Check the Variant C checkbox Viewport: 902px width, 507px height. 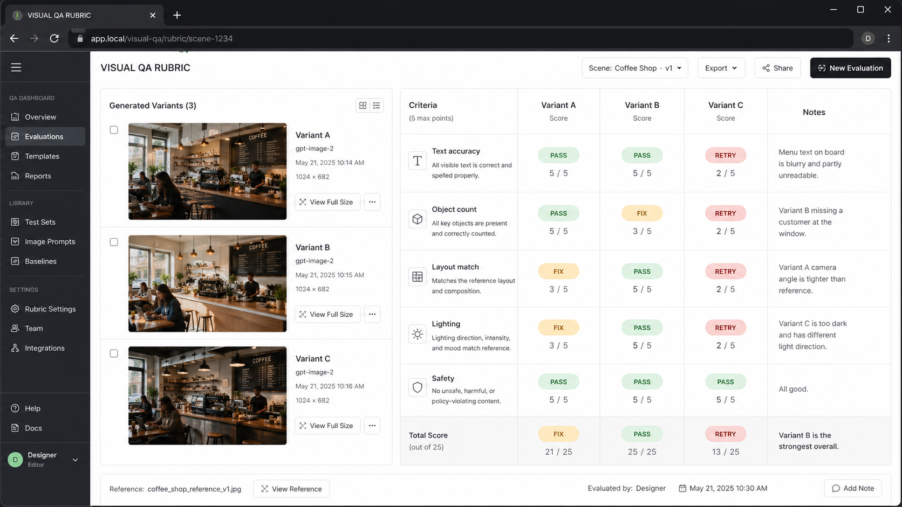pyautogui.click(x=114, y=353)
